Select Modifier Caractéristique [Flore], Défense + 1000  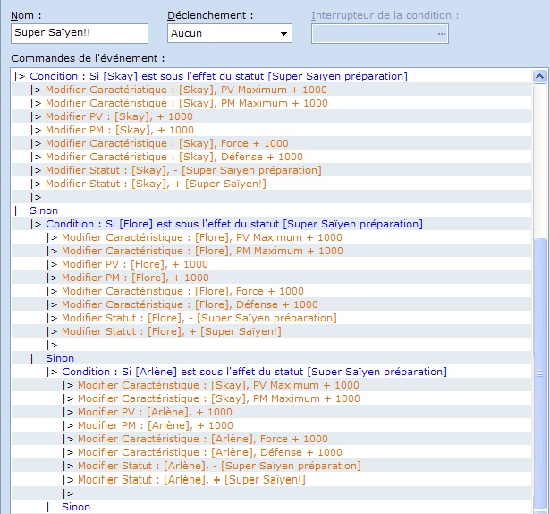[x=272, y=304]
